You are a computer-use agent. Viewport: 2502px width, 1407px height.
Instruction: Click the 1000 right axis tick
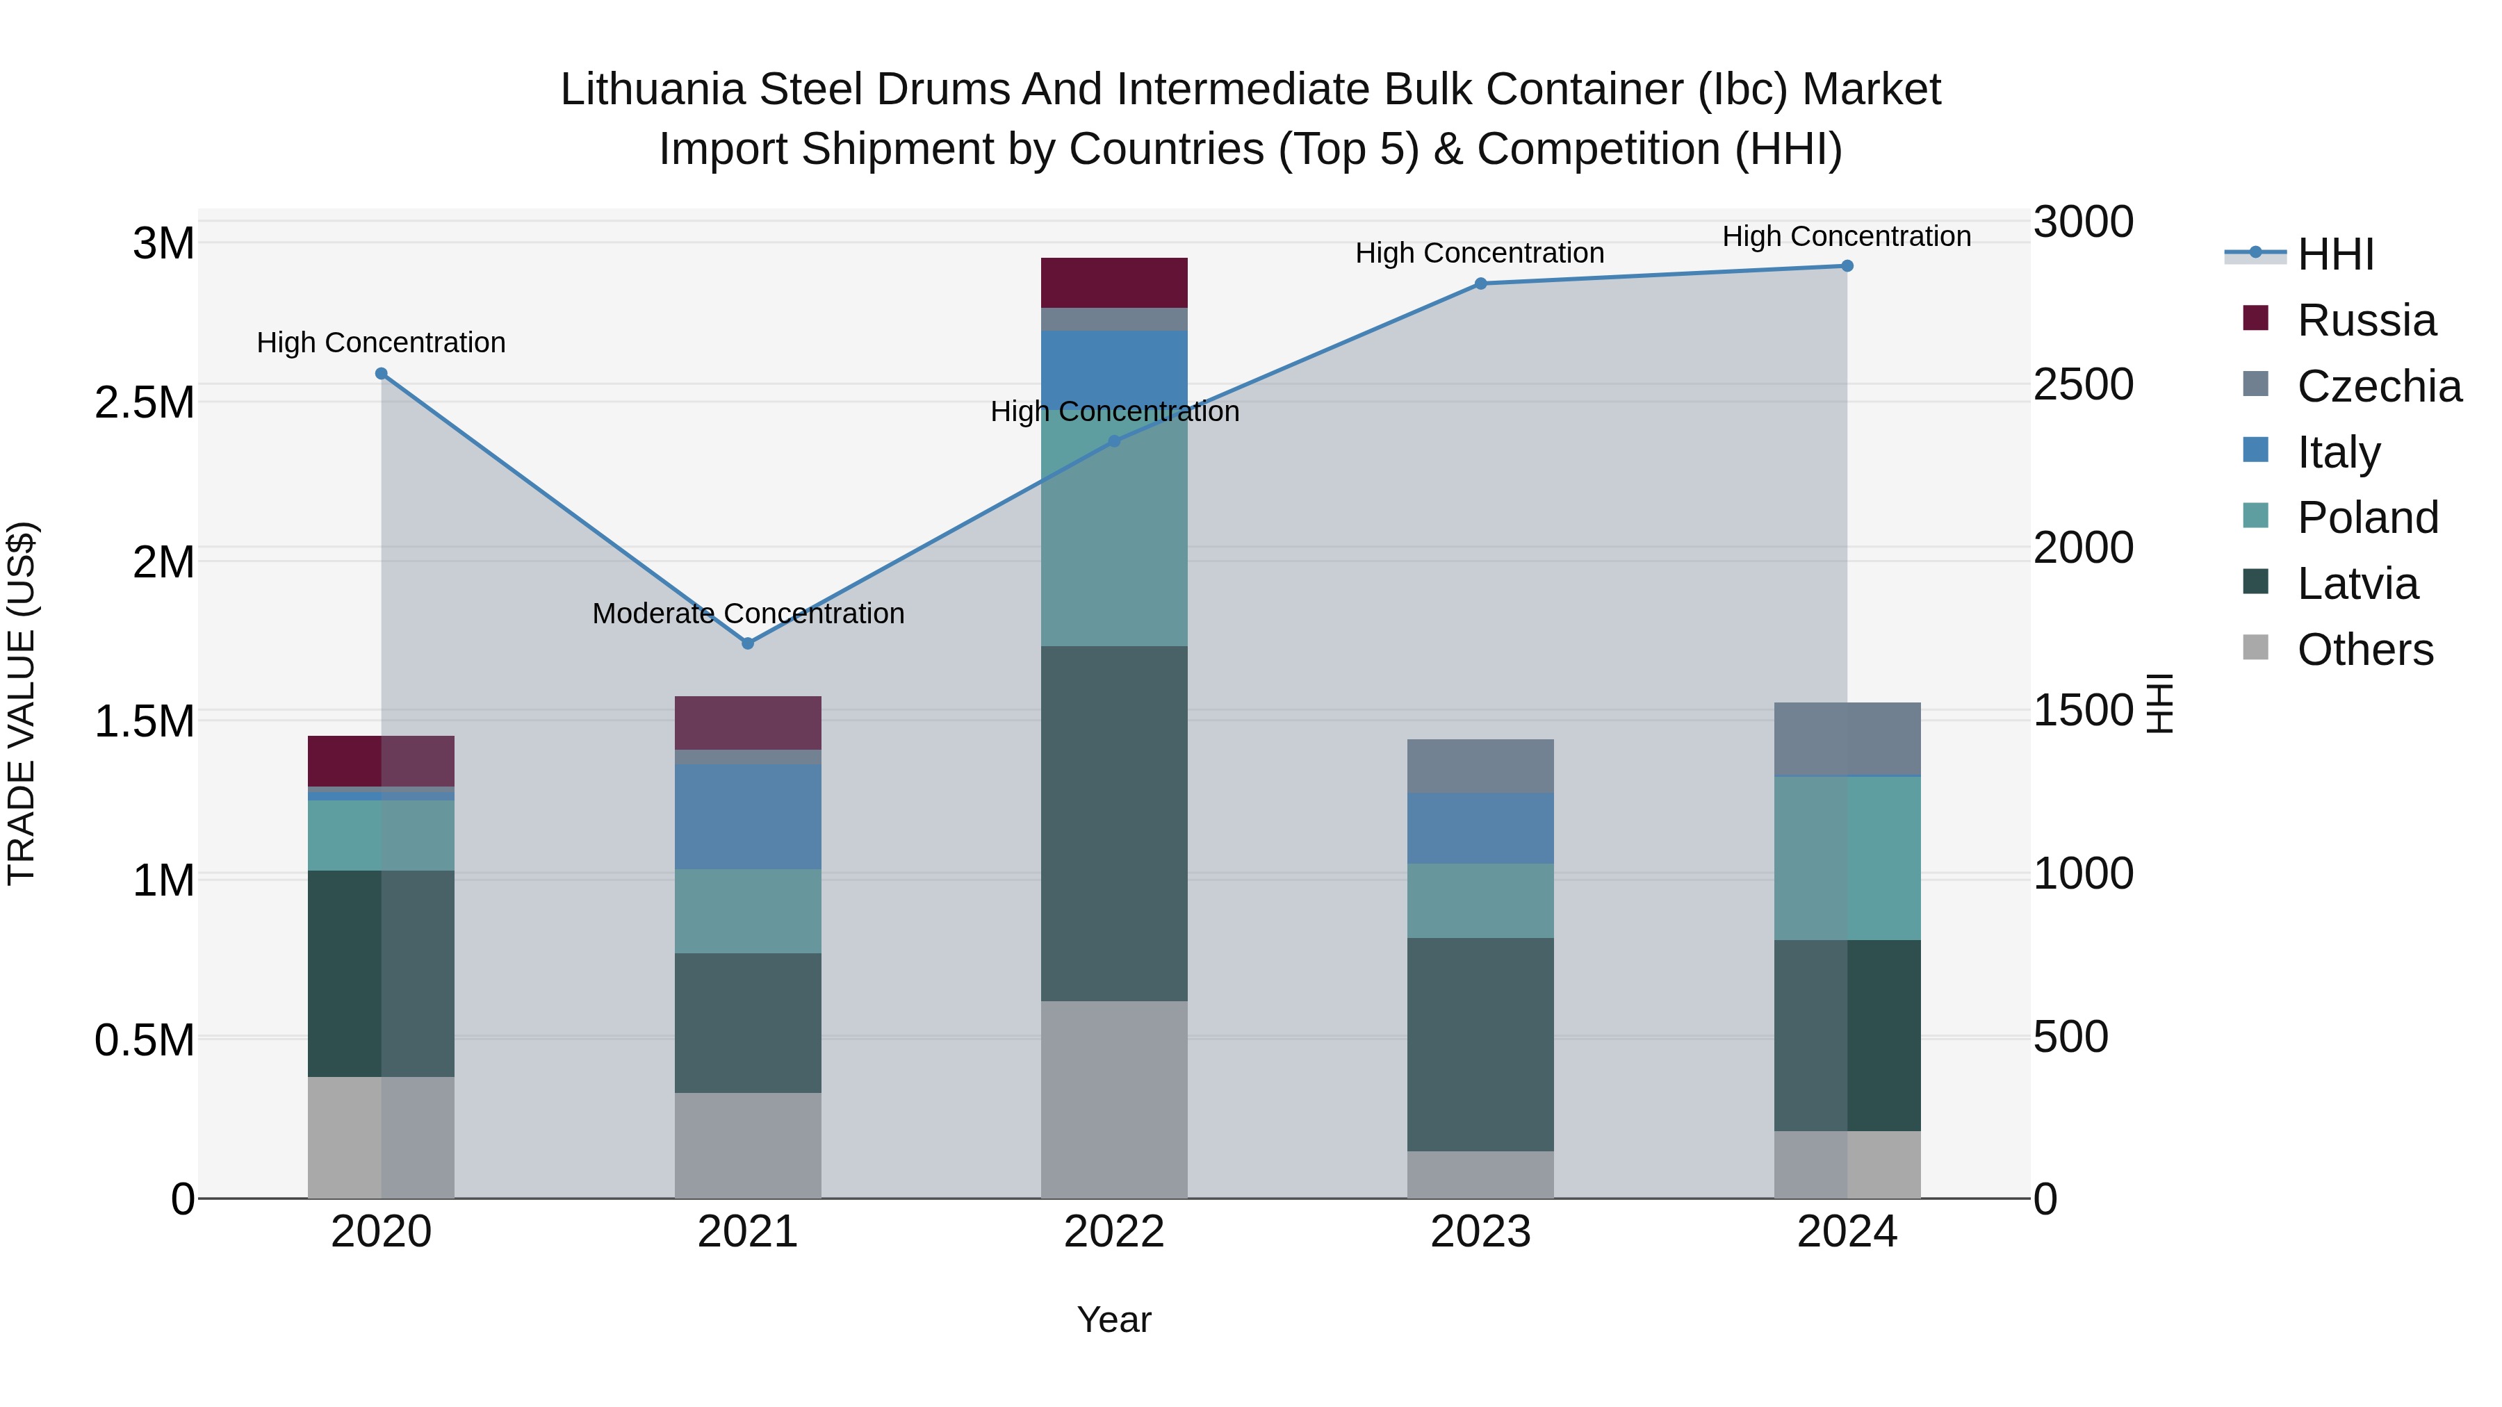pyautogui.click(x=2084, y=874)
